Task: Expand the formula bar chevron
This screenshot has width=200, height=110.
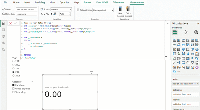Action: pos(168,24)
